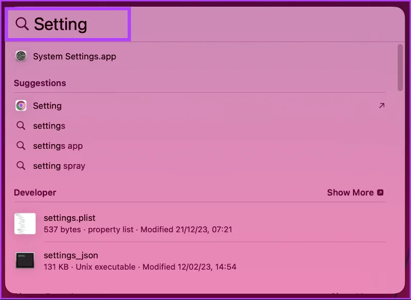Click the results list scrollbar

tap(400, 67)
